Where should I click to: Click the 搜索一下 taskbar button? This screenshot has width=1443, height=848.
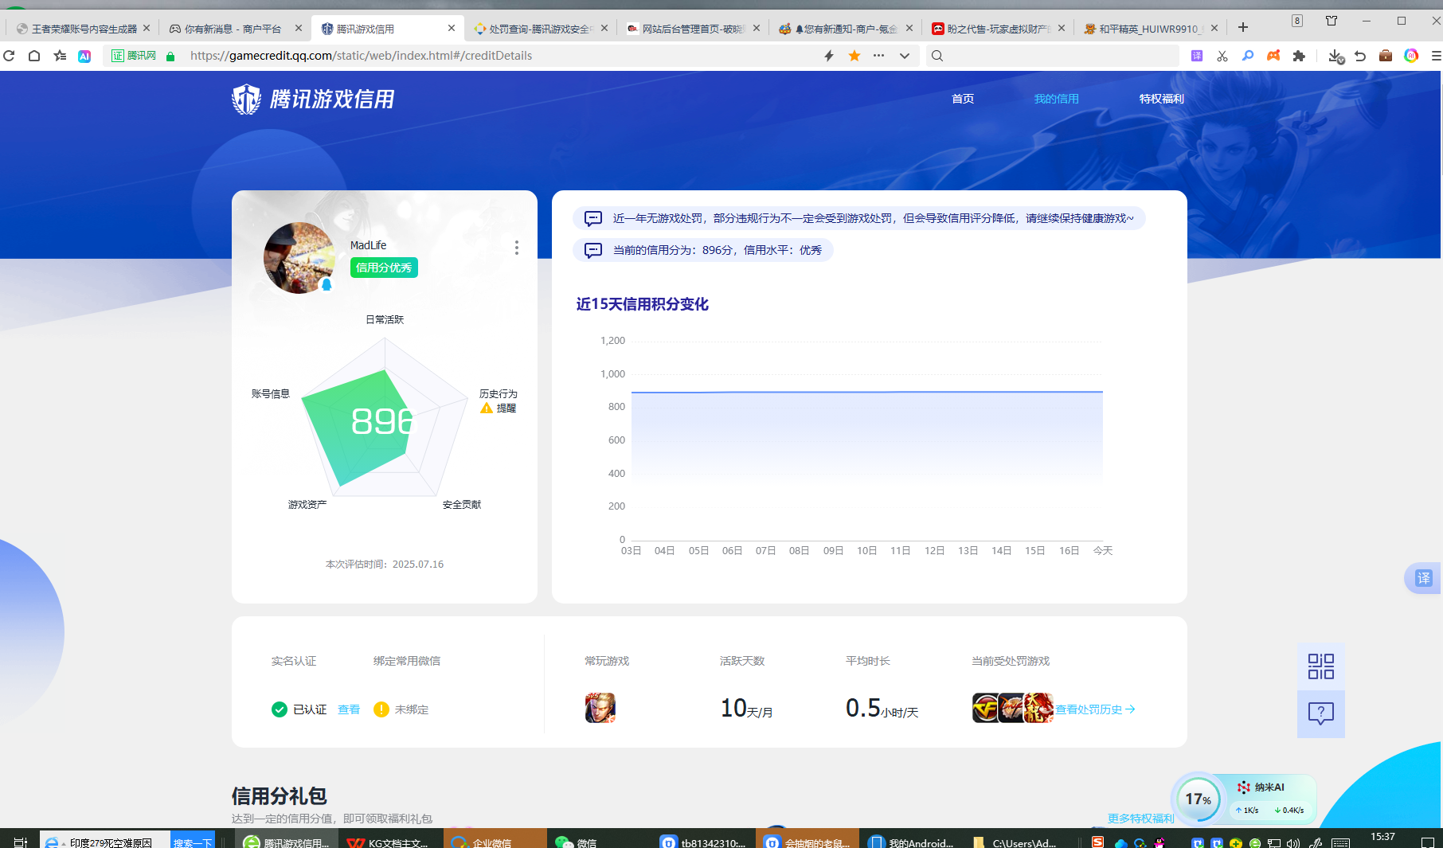(193, 842)
